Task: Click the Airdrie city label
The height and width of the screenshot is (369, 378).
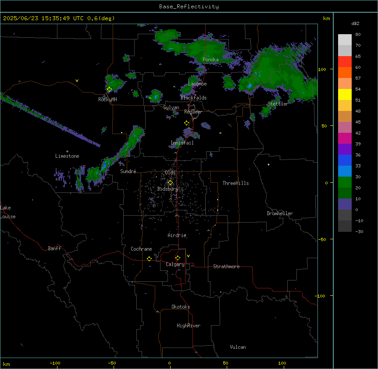Action: [x=177, y=235]
